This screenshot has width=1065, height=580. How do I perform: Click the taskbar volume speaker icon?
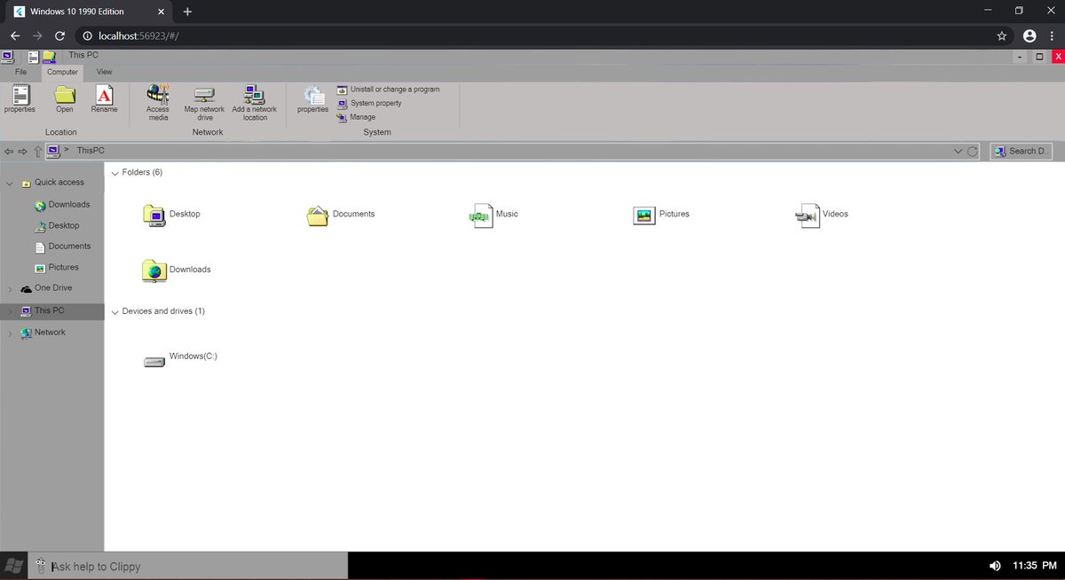(995, 566)
